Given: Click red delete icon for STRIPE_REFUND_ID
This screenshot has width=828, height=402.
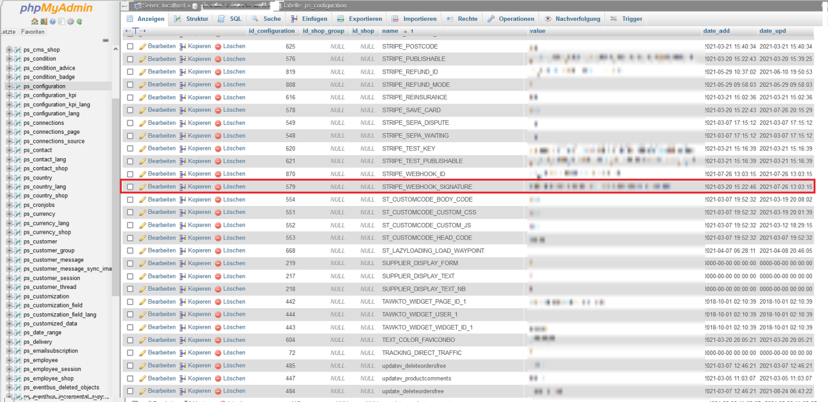Looking at the screenshot, I should click(218, 72).
